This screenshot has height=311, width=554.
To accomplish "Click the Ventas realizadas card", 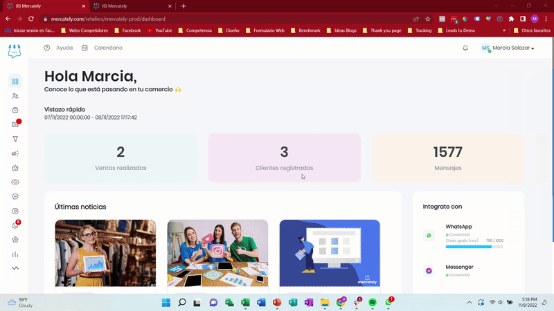I will coord(120,158).
